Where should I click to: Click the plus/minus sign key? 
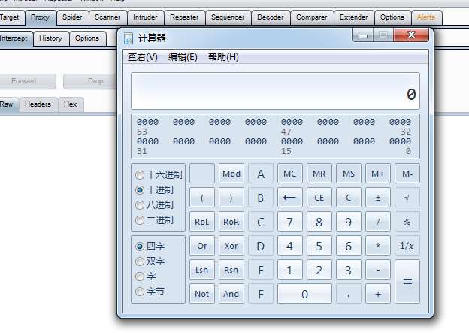[x=378, y=198]
